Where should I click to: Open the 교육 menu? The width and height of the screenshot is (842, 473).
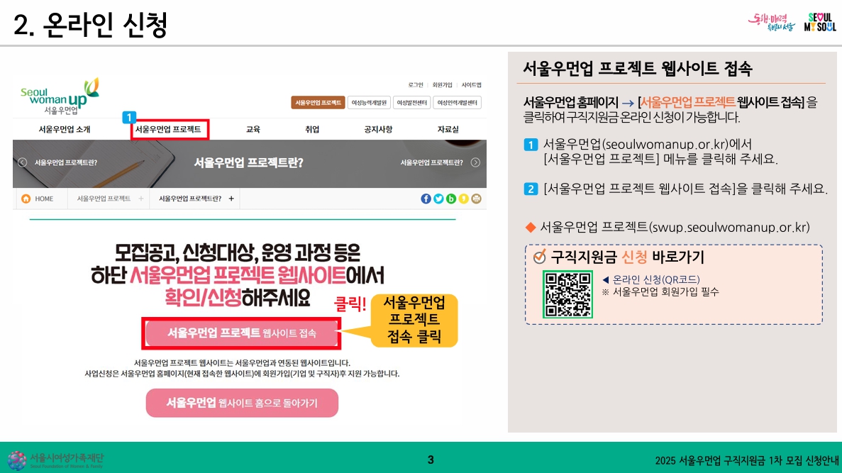(253, 129)
